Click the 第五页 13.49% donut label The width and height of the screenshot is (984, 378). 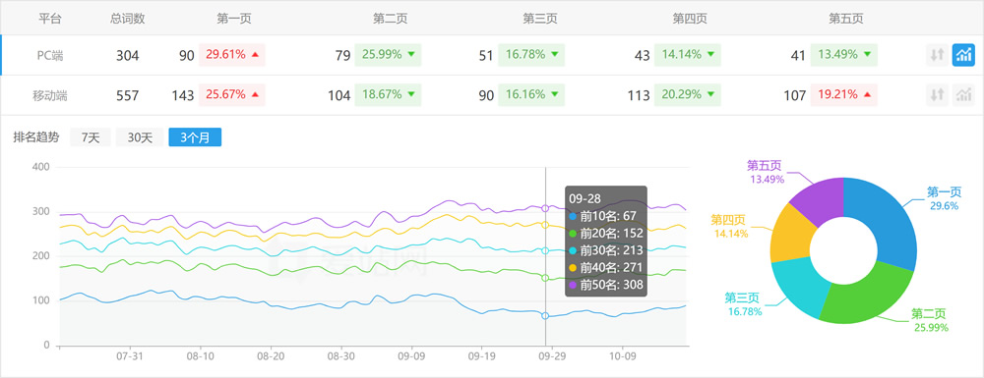[765, 172]
